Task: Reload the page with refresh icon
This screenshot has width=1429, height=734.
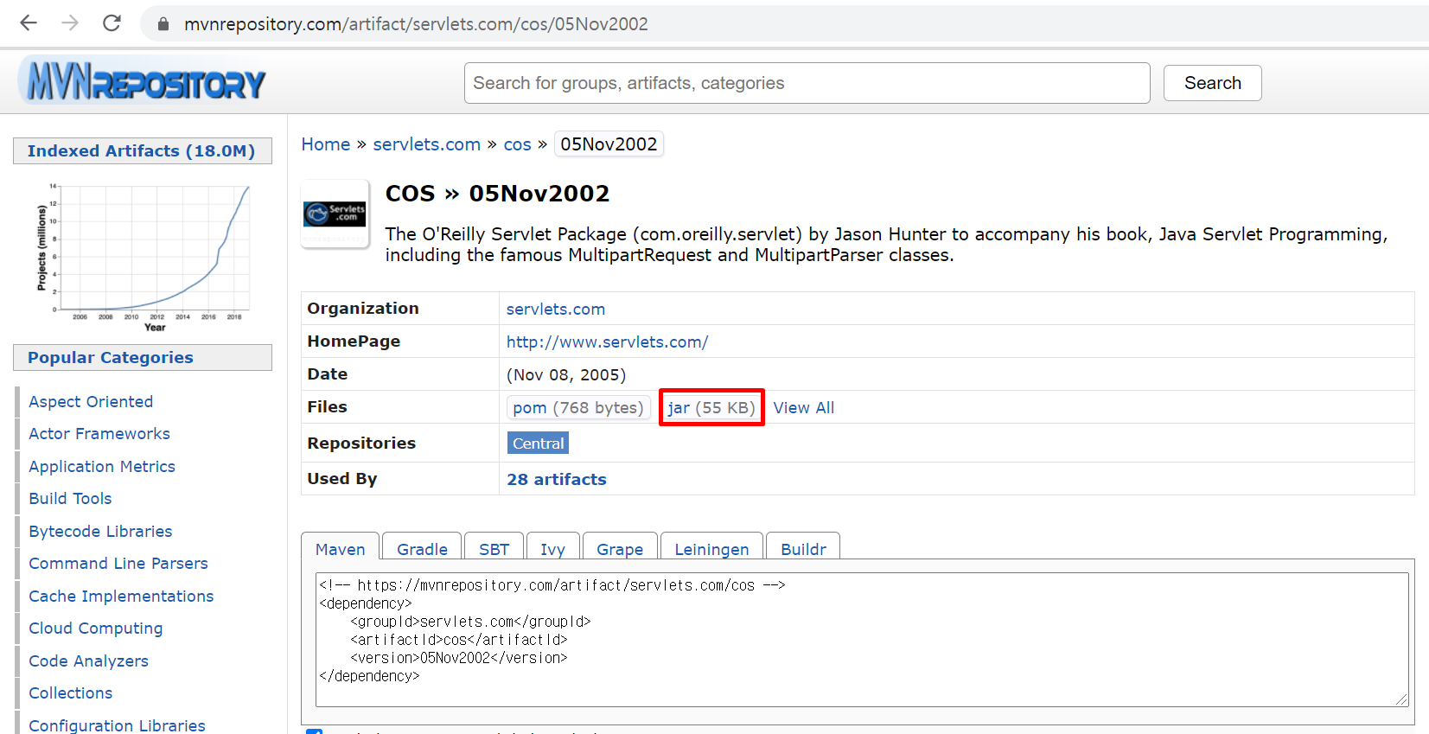Action: 112,23
